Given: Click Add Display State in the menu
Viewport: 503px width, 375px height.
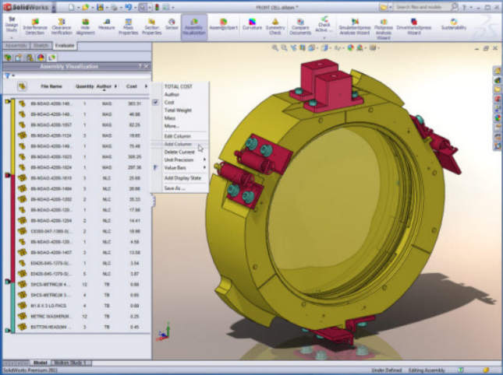Looking at the screenshot, I should (x=182, y=178).
